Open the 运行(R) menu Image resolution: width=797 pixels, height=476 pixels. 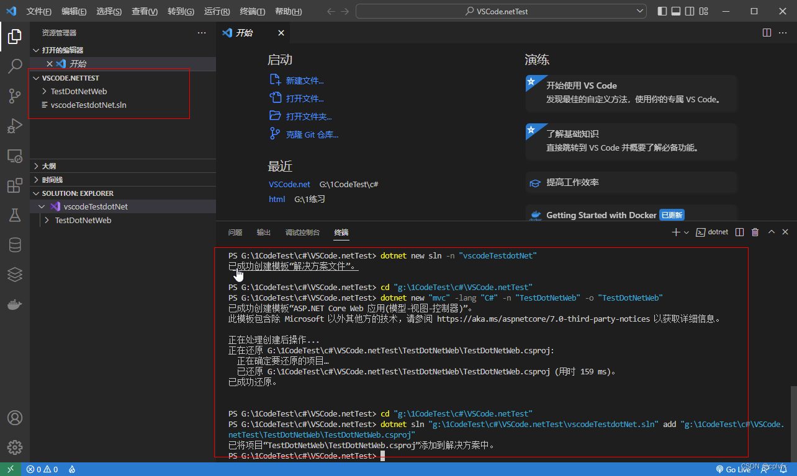tap(217, 11)
